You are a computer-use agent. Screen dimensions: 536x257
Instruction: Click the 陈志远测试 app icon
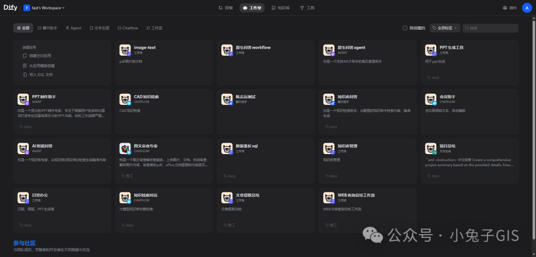click(227, 99)
